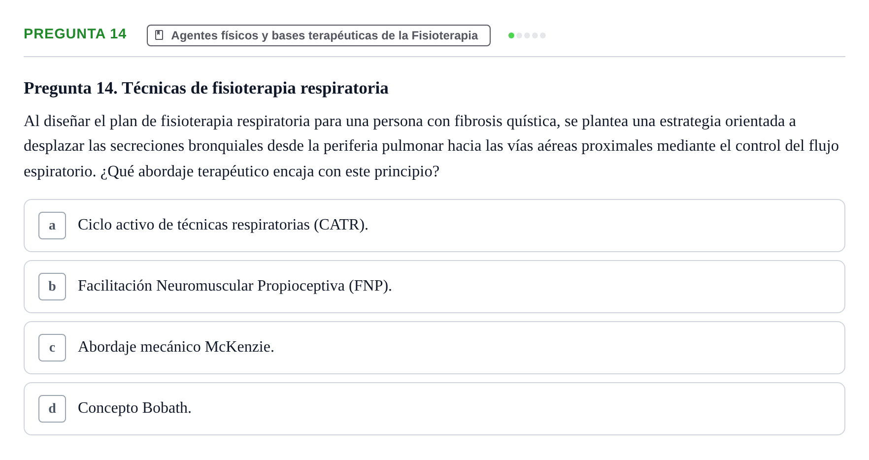
Task: Select option letter badge a
Action: 52,226
